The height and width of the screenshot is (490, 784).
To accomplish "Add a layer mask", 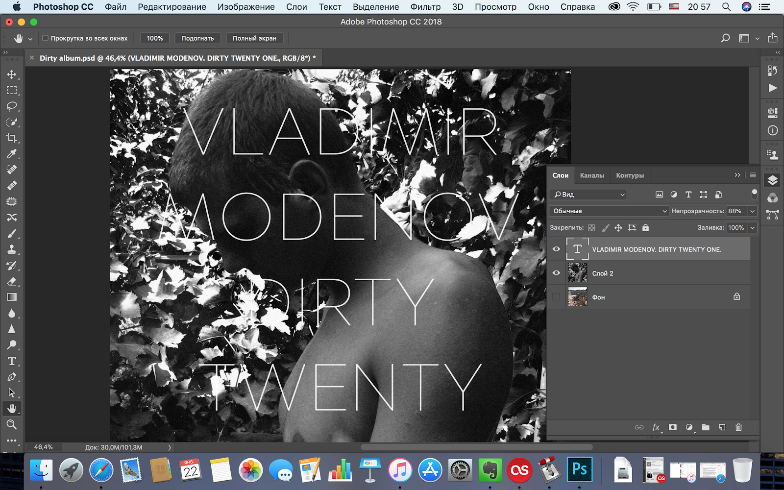I will [673, 427].
